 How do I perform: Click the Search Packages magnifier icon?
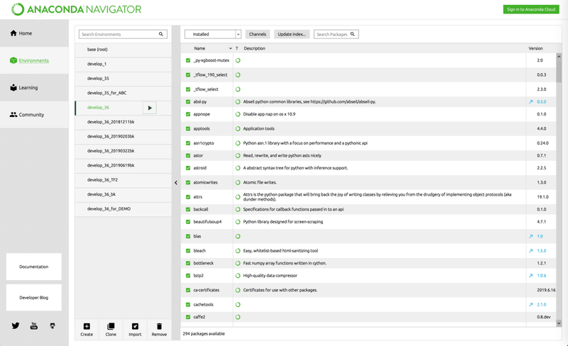[x=352, y=34]
